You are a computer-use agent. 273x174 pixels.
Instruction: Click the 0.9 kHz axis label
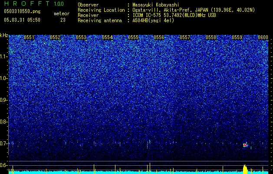[3, 100]
